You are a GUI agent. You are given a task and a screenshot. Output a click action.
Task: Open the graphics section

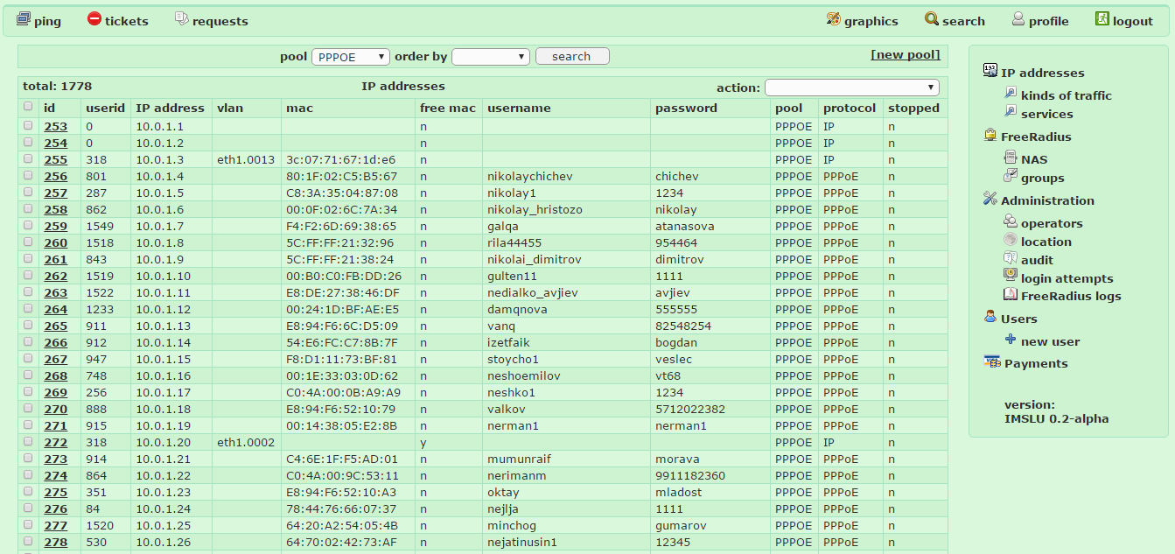[862, 20]
